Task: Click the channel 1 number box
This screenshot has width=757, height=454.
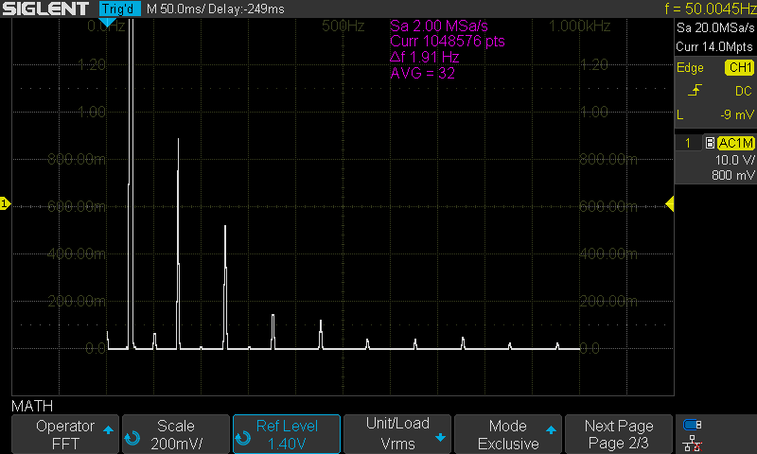Action: coord(688,143)
